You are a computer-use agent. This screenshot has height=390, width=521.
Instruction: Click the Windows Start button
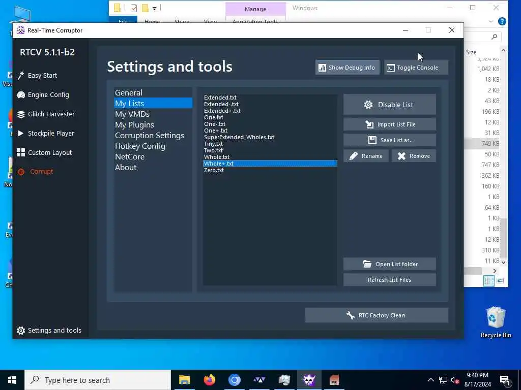coord(12,380)
